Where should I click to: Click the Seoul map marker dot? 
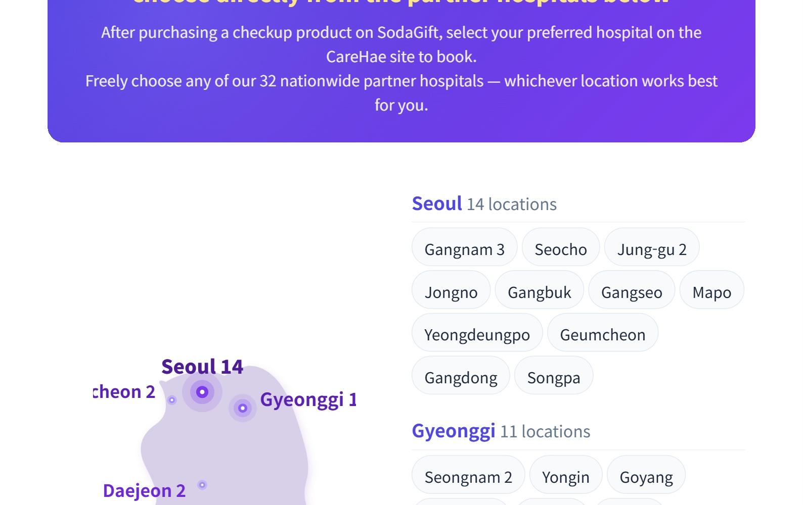(x=202, y=392)
